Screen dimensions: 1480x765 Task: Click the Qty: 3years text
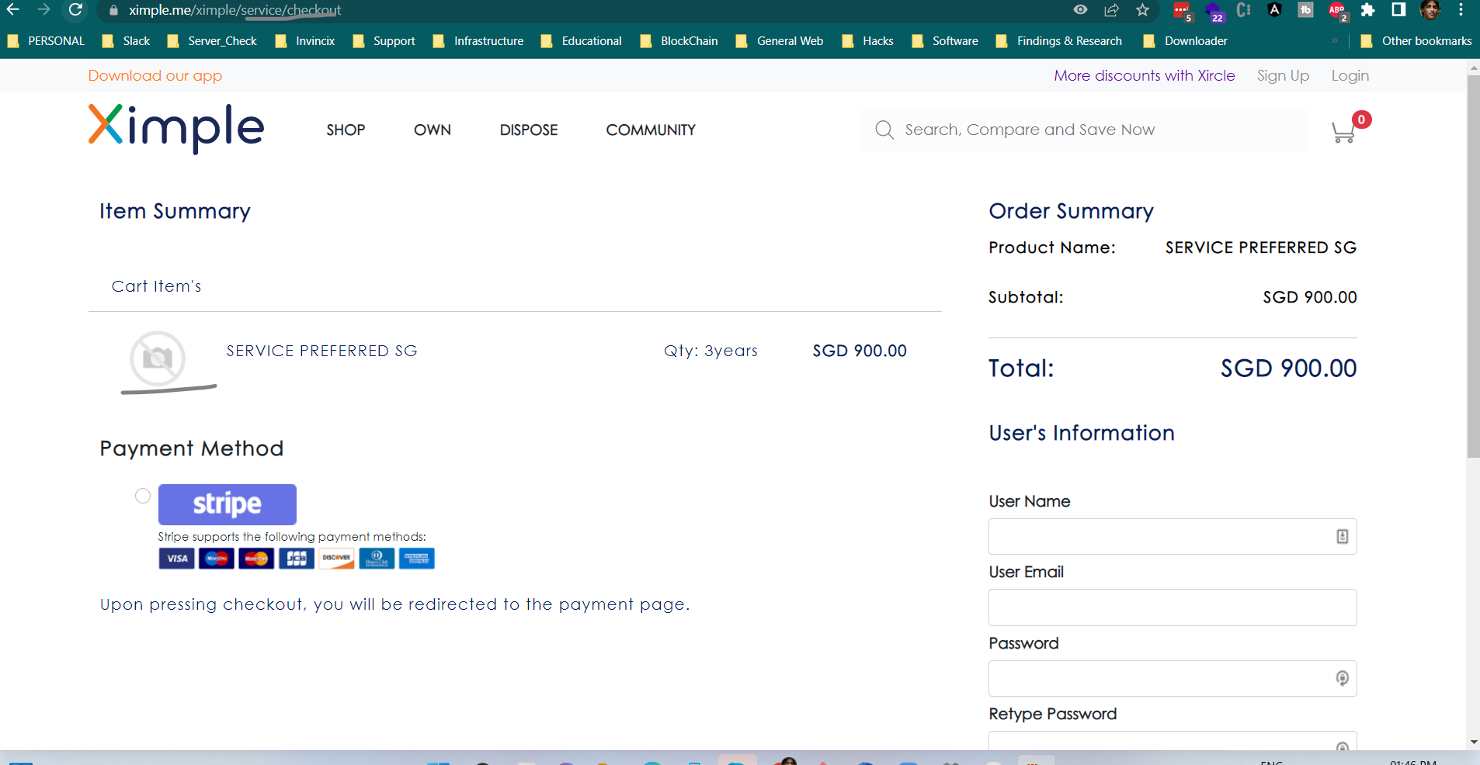tap(710, 351)
